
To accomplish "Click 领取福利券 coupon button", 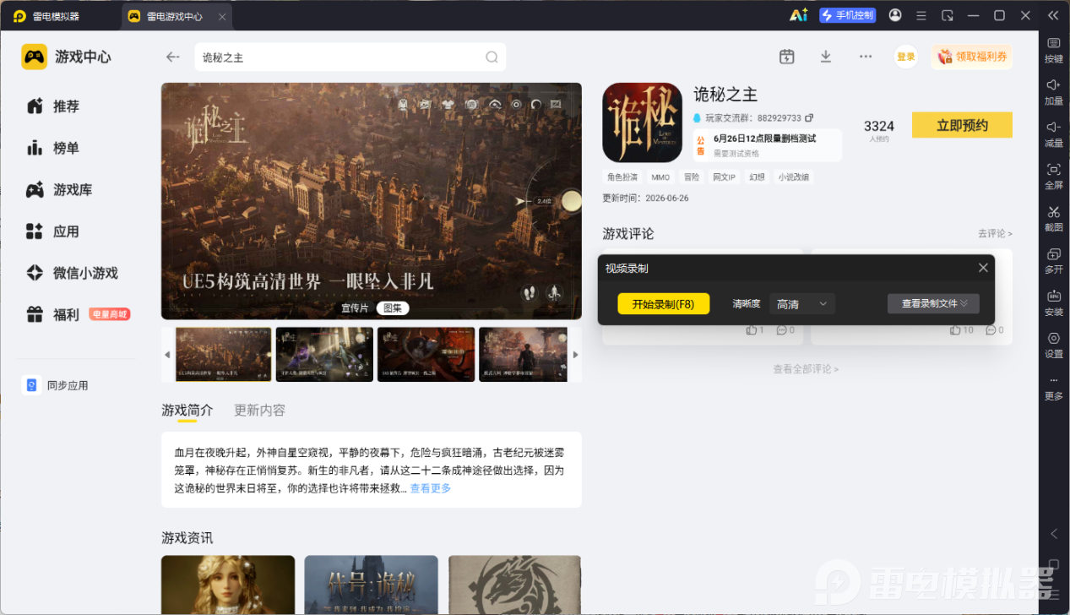I will [x=972, y=57].
